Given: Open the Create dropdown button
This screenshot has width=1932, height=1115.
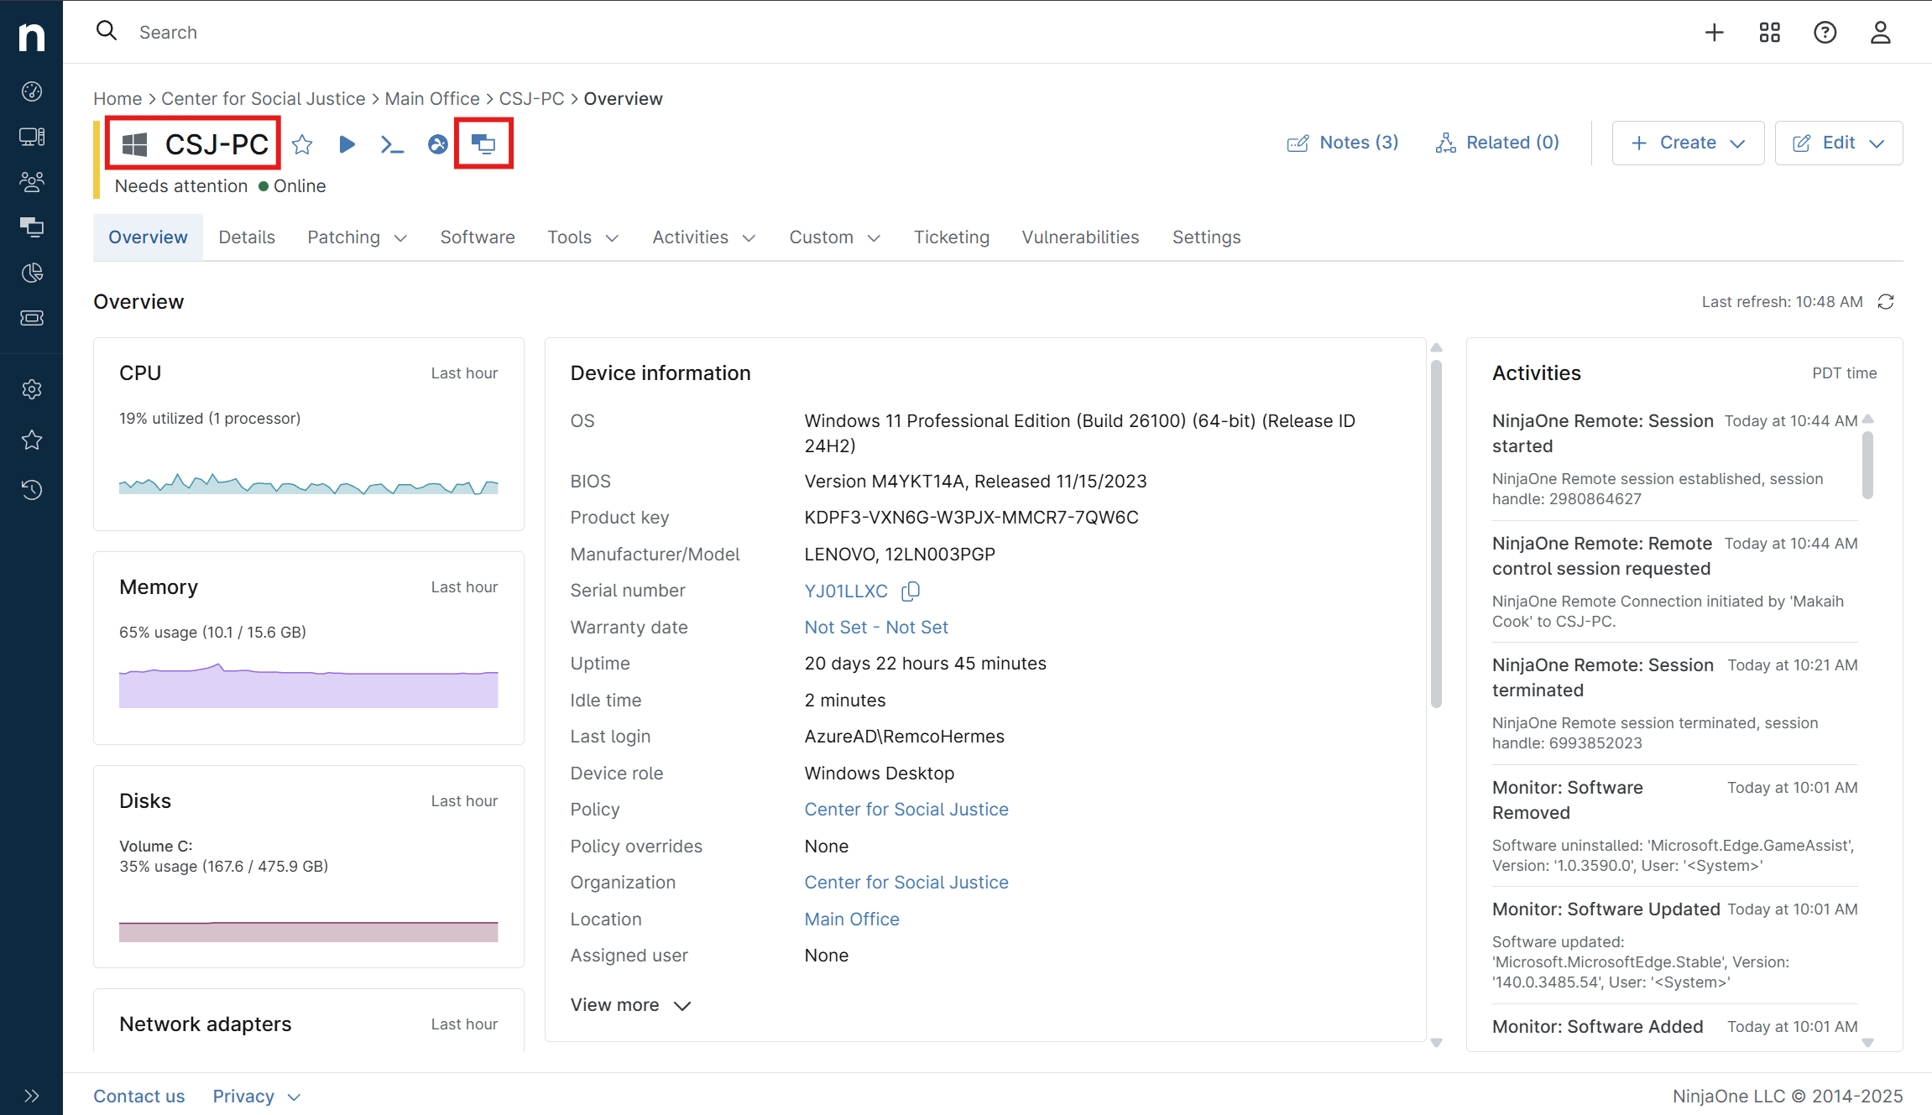Looking at the screenshot, I should pyautogui.click(x=1688, y=143).
